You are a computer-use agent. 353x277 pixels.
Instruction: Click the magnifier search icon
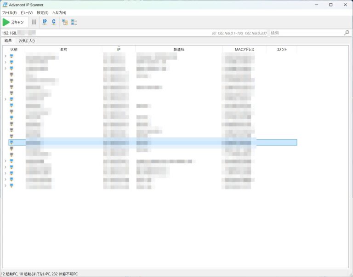(x=347, y=33)
